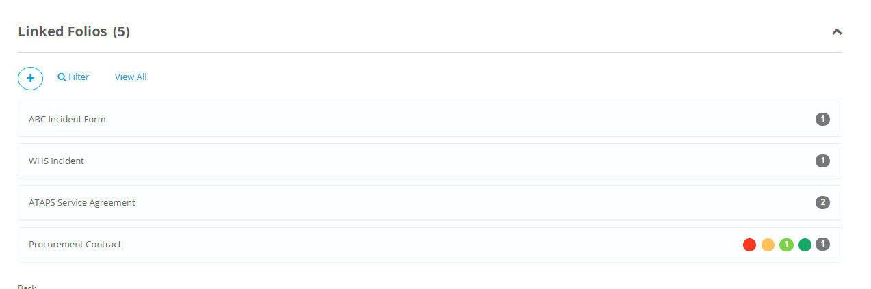Screen dimensions: 871x289
Task: Click the dark green status dot
Action: (805, 245)
